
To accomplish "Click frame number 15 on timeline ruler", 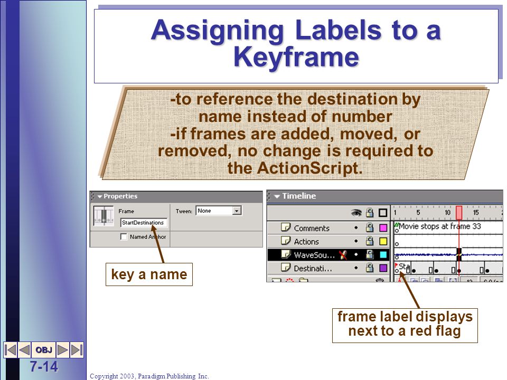I will coord(476,213).
